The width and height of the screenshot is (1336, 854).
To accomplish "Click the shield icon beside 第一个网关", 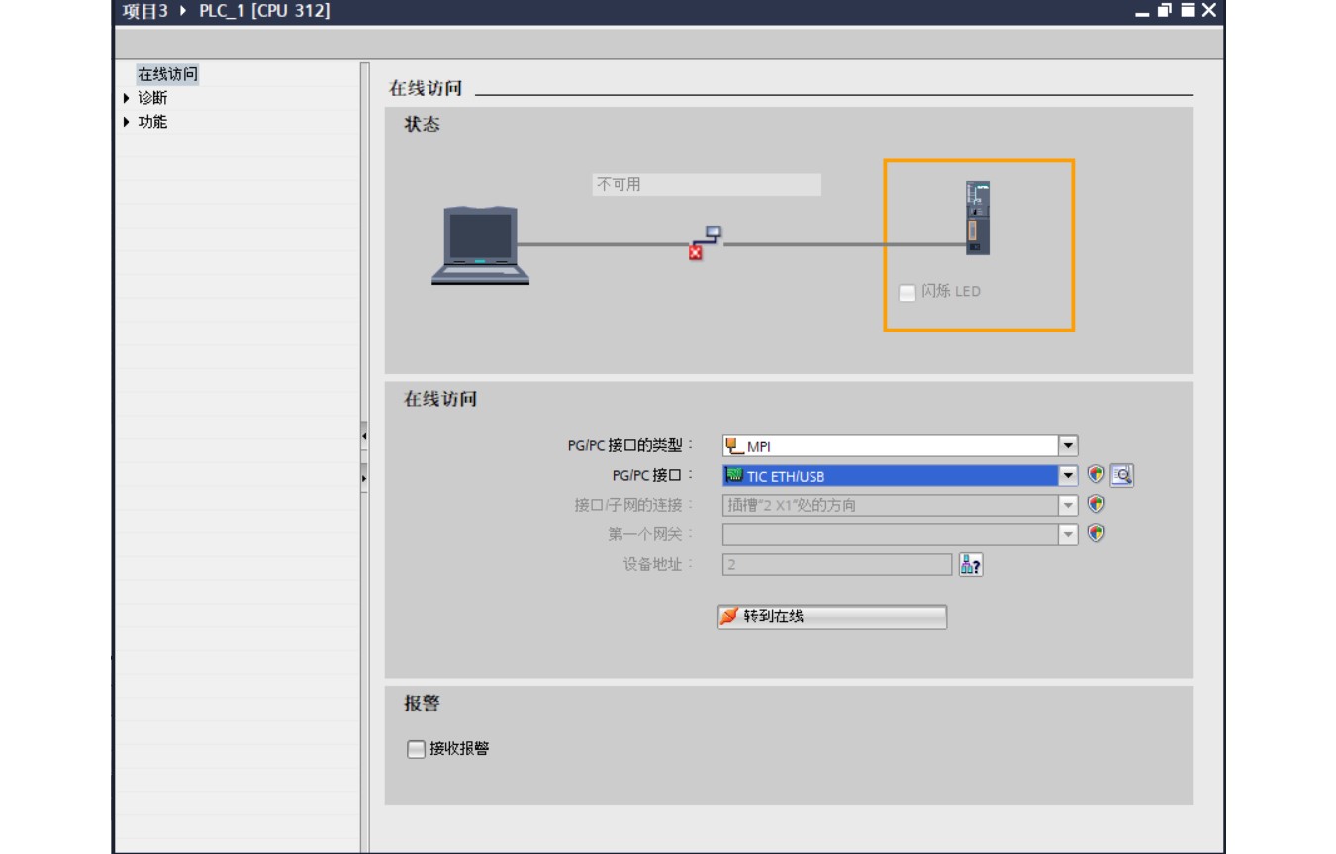I will [x=1096, y=534].
